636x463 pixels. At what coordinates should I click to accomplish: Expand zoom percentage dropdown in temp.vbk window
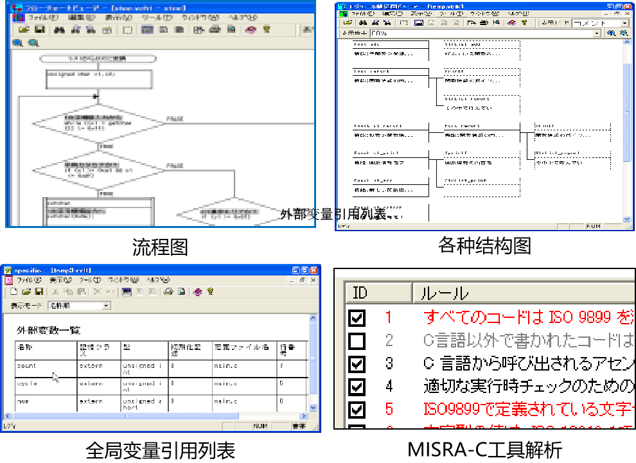click(597, 33)
